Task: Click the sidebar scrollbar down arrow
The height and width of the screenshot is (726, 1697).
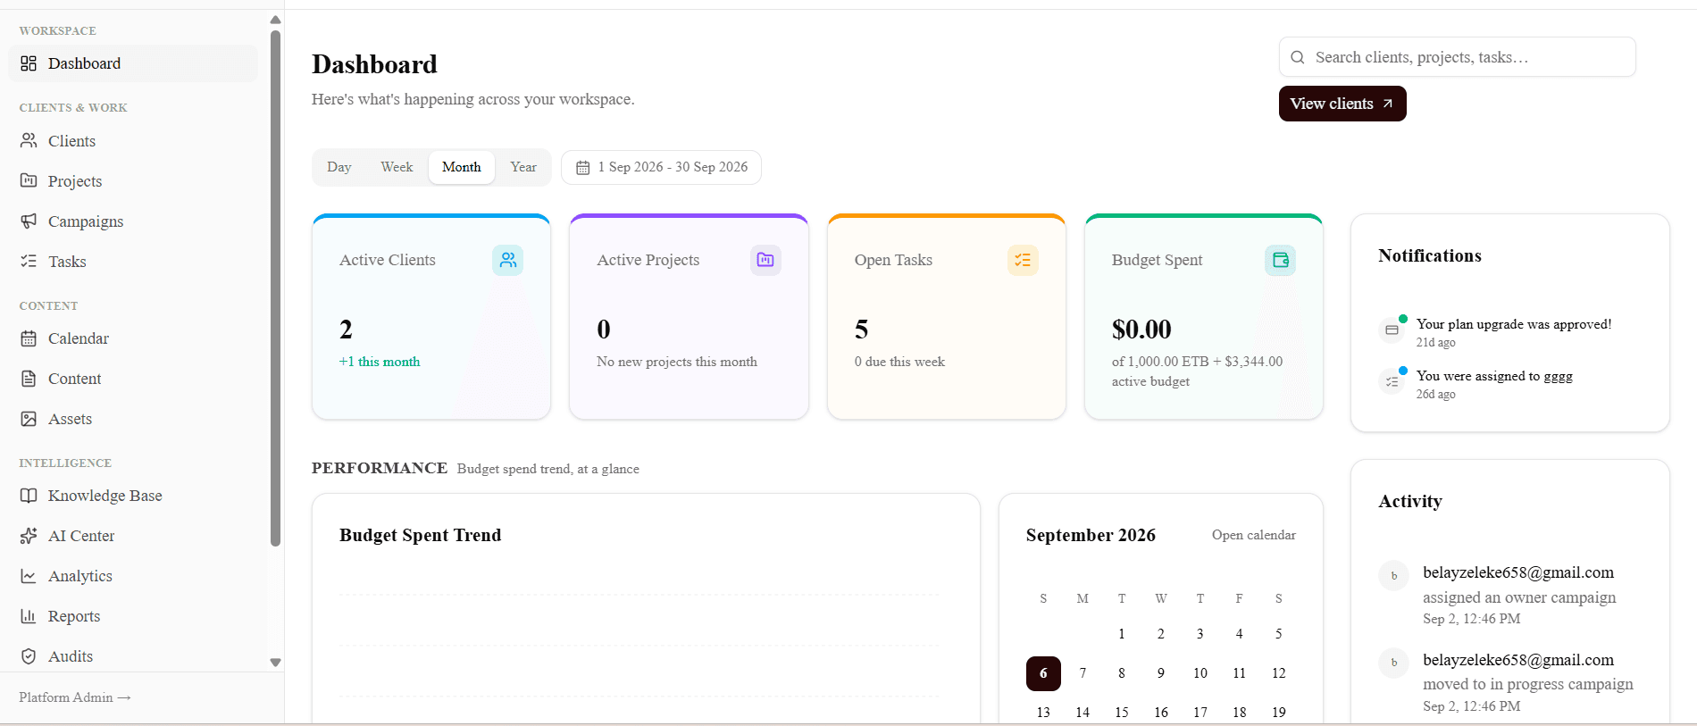Action: pyautogui.click(x=275, y=663)
